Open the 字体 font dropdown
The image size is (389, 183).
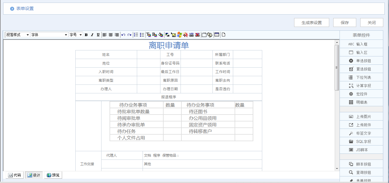tap(49, 35)
